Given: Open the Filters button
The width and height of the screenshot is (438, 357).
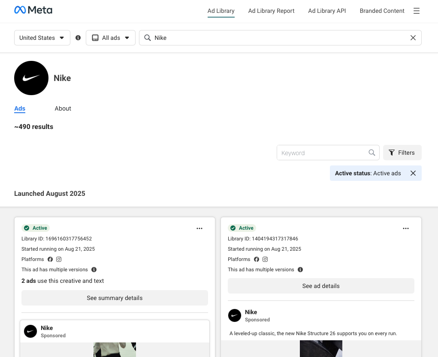Looking at the screenshot, I should [x=402, y=153].
